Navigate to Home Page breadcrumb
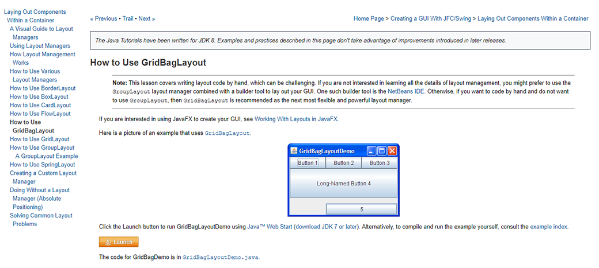 coord(369,18)
